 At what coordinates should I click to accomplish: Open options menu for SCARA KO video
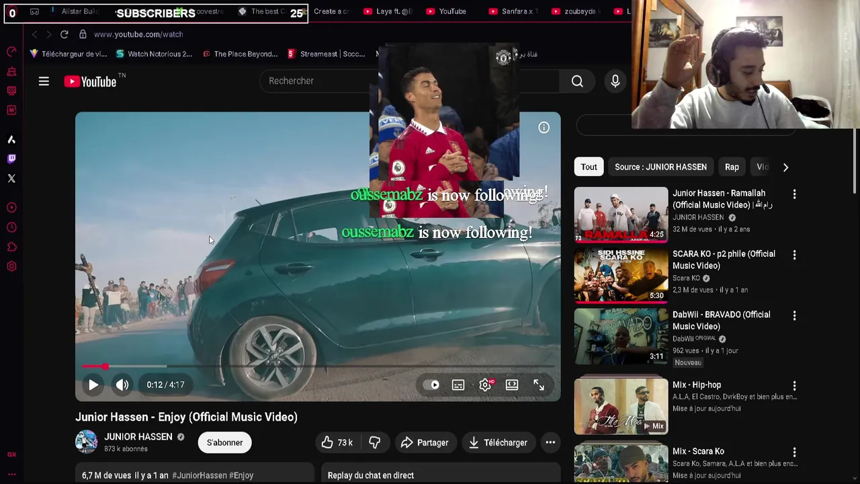point(794,255)
